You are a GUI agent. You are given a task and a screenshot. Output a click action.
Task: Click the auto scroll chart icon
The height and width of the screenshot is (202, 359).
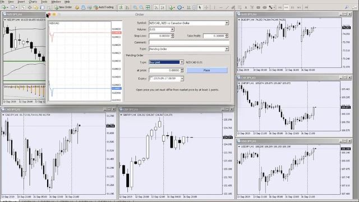[157, 7]
